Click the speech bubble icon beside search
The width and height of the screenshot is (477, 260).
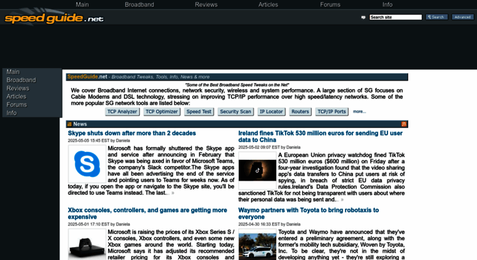[x=363, y=17]
